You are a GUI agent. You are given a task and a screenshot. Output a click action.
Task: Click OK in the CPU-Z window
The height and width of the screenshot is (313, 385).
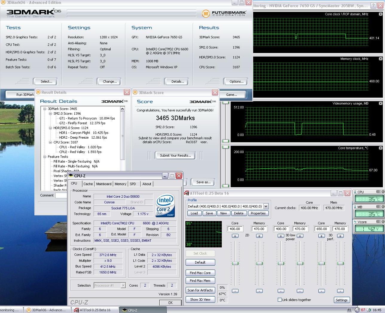click(x=170, y=303)
